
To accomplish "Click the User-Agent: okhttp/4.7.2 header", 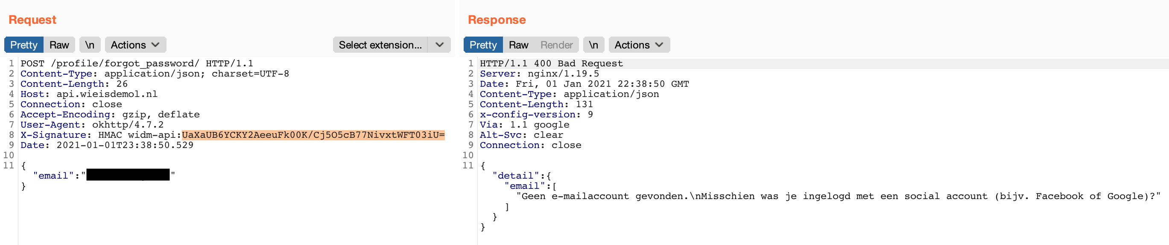I will pyautogui.click(x=92, y=125).
